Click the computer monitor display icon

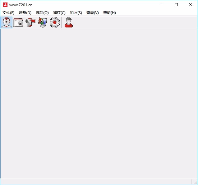click(43, 22)
